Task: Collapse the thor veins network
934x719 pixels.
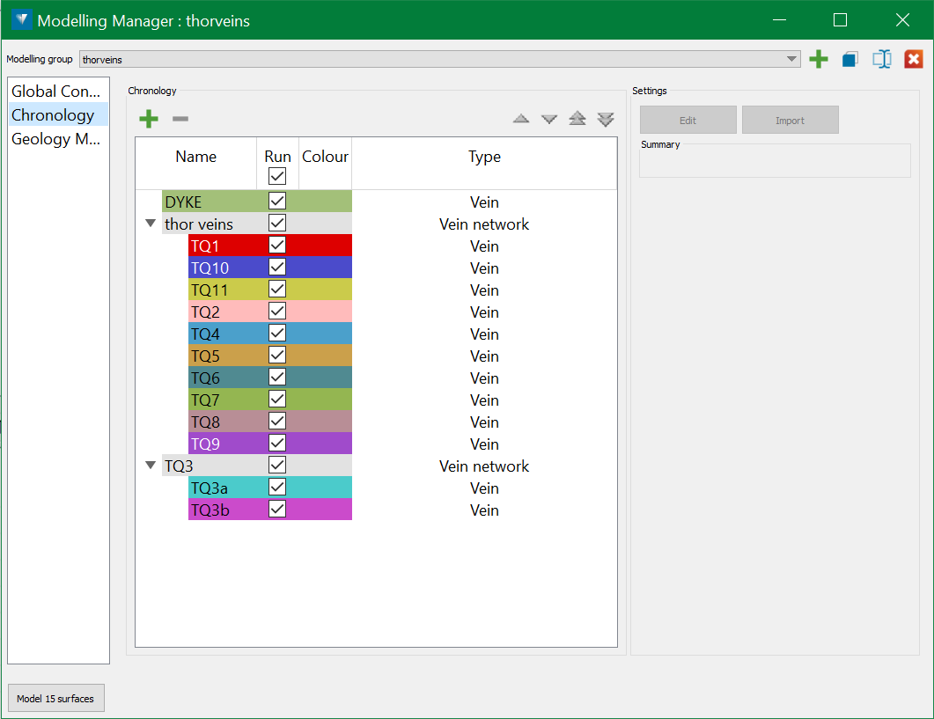Action: [151, 224]
